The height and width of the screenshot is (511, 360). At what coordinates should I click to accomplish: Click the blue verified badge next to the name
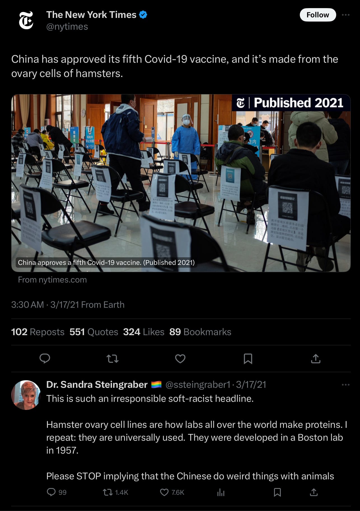coord(143,15)
